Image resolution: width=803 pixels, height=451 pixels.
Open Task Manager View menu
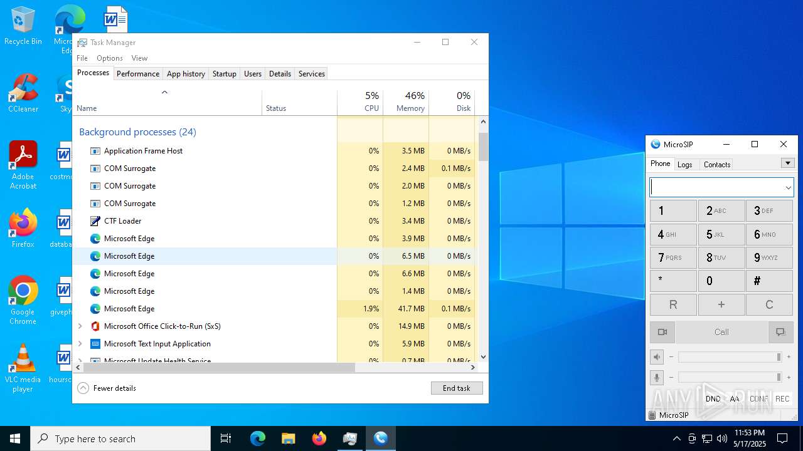coord(139,58)
